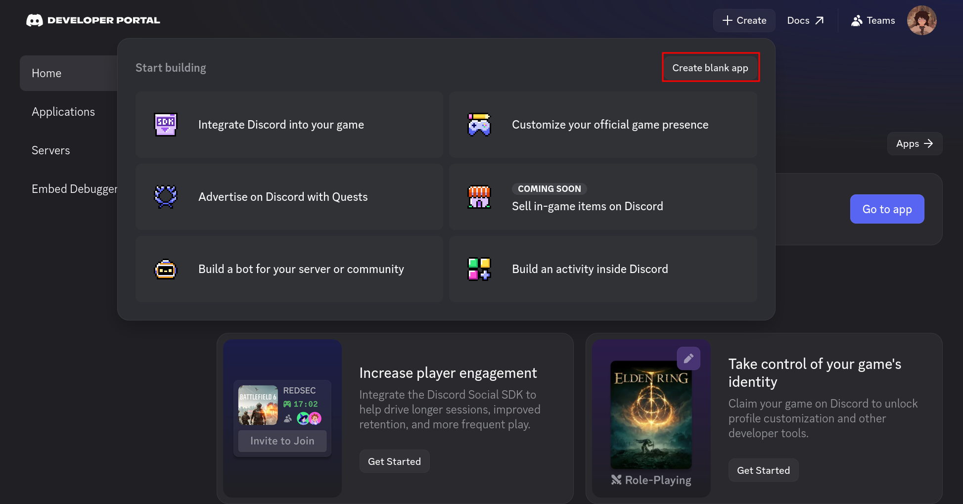Go to Home in the sidebar

click(69, 73)
